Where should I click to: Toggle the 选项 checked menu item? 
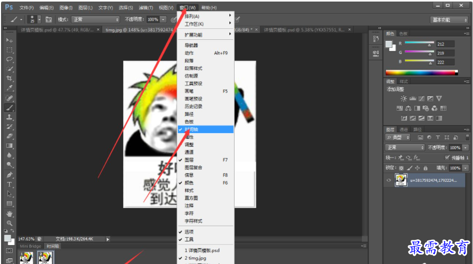coord(205,232)
